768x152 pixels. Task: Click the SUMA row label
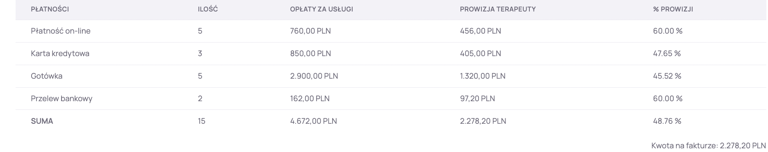[x=42, y=121]
